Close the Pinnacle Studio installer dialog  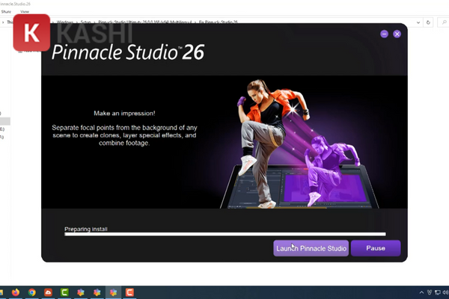coord(397,34)
